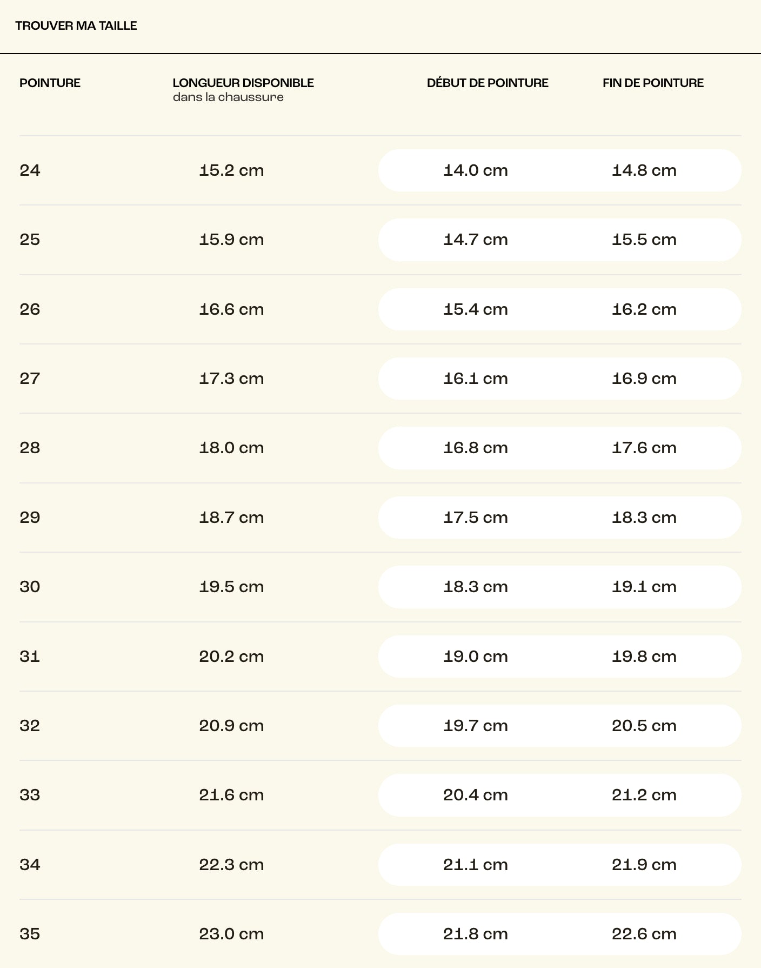The image size is (761, 968).
Task: Click the 16.9 cm fin de pointure value
Action: coord(644,379)
